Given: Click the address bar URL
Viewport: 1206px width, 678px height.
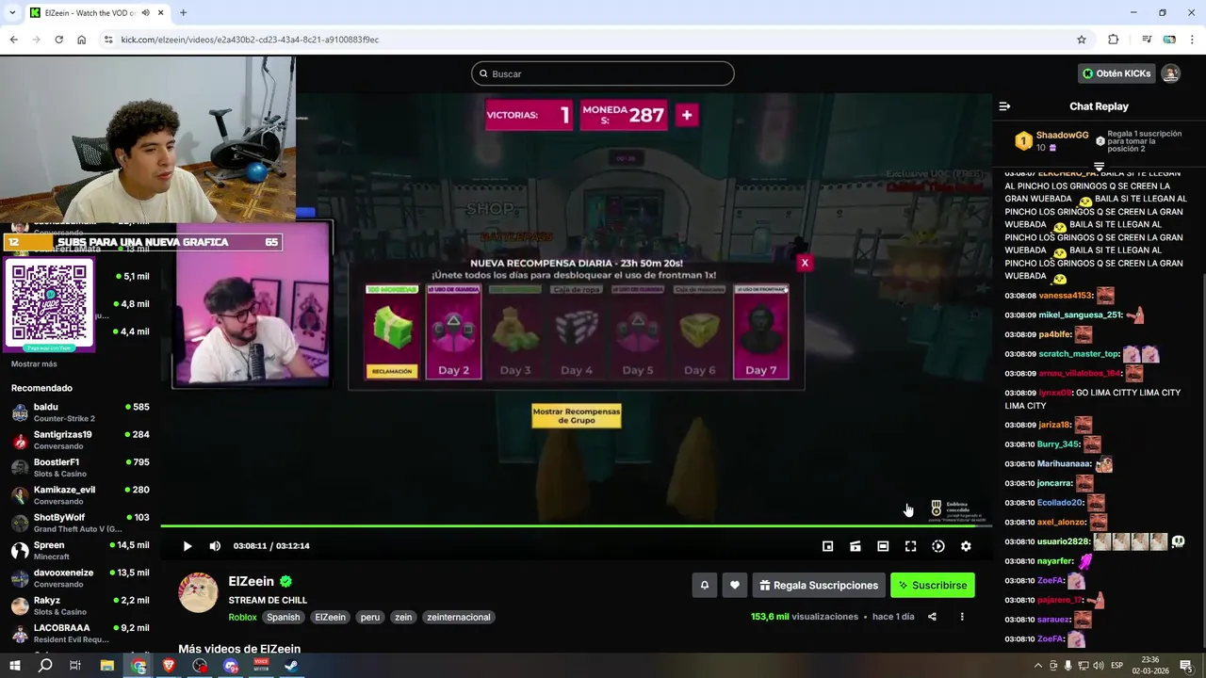Looking at the screenshot, I should (x=250, y=40).
